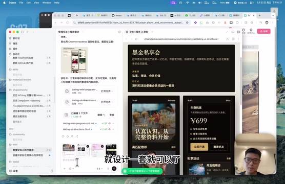This screenshot has width=285, height=184.
Task: Open the Fix adjacent local events chat
Action: (x=30, y=106)
